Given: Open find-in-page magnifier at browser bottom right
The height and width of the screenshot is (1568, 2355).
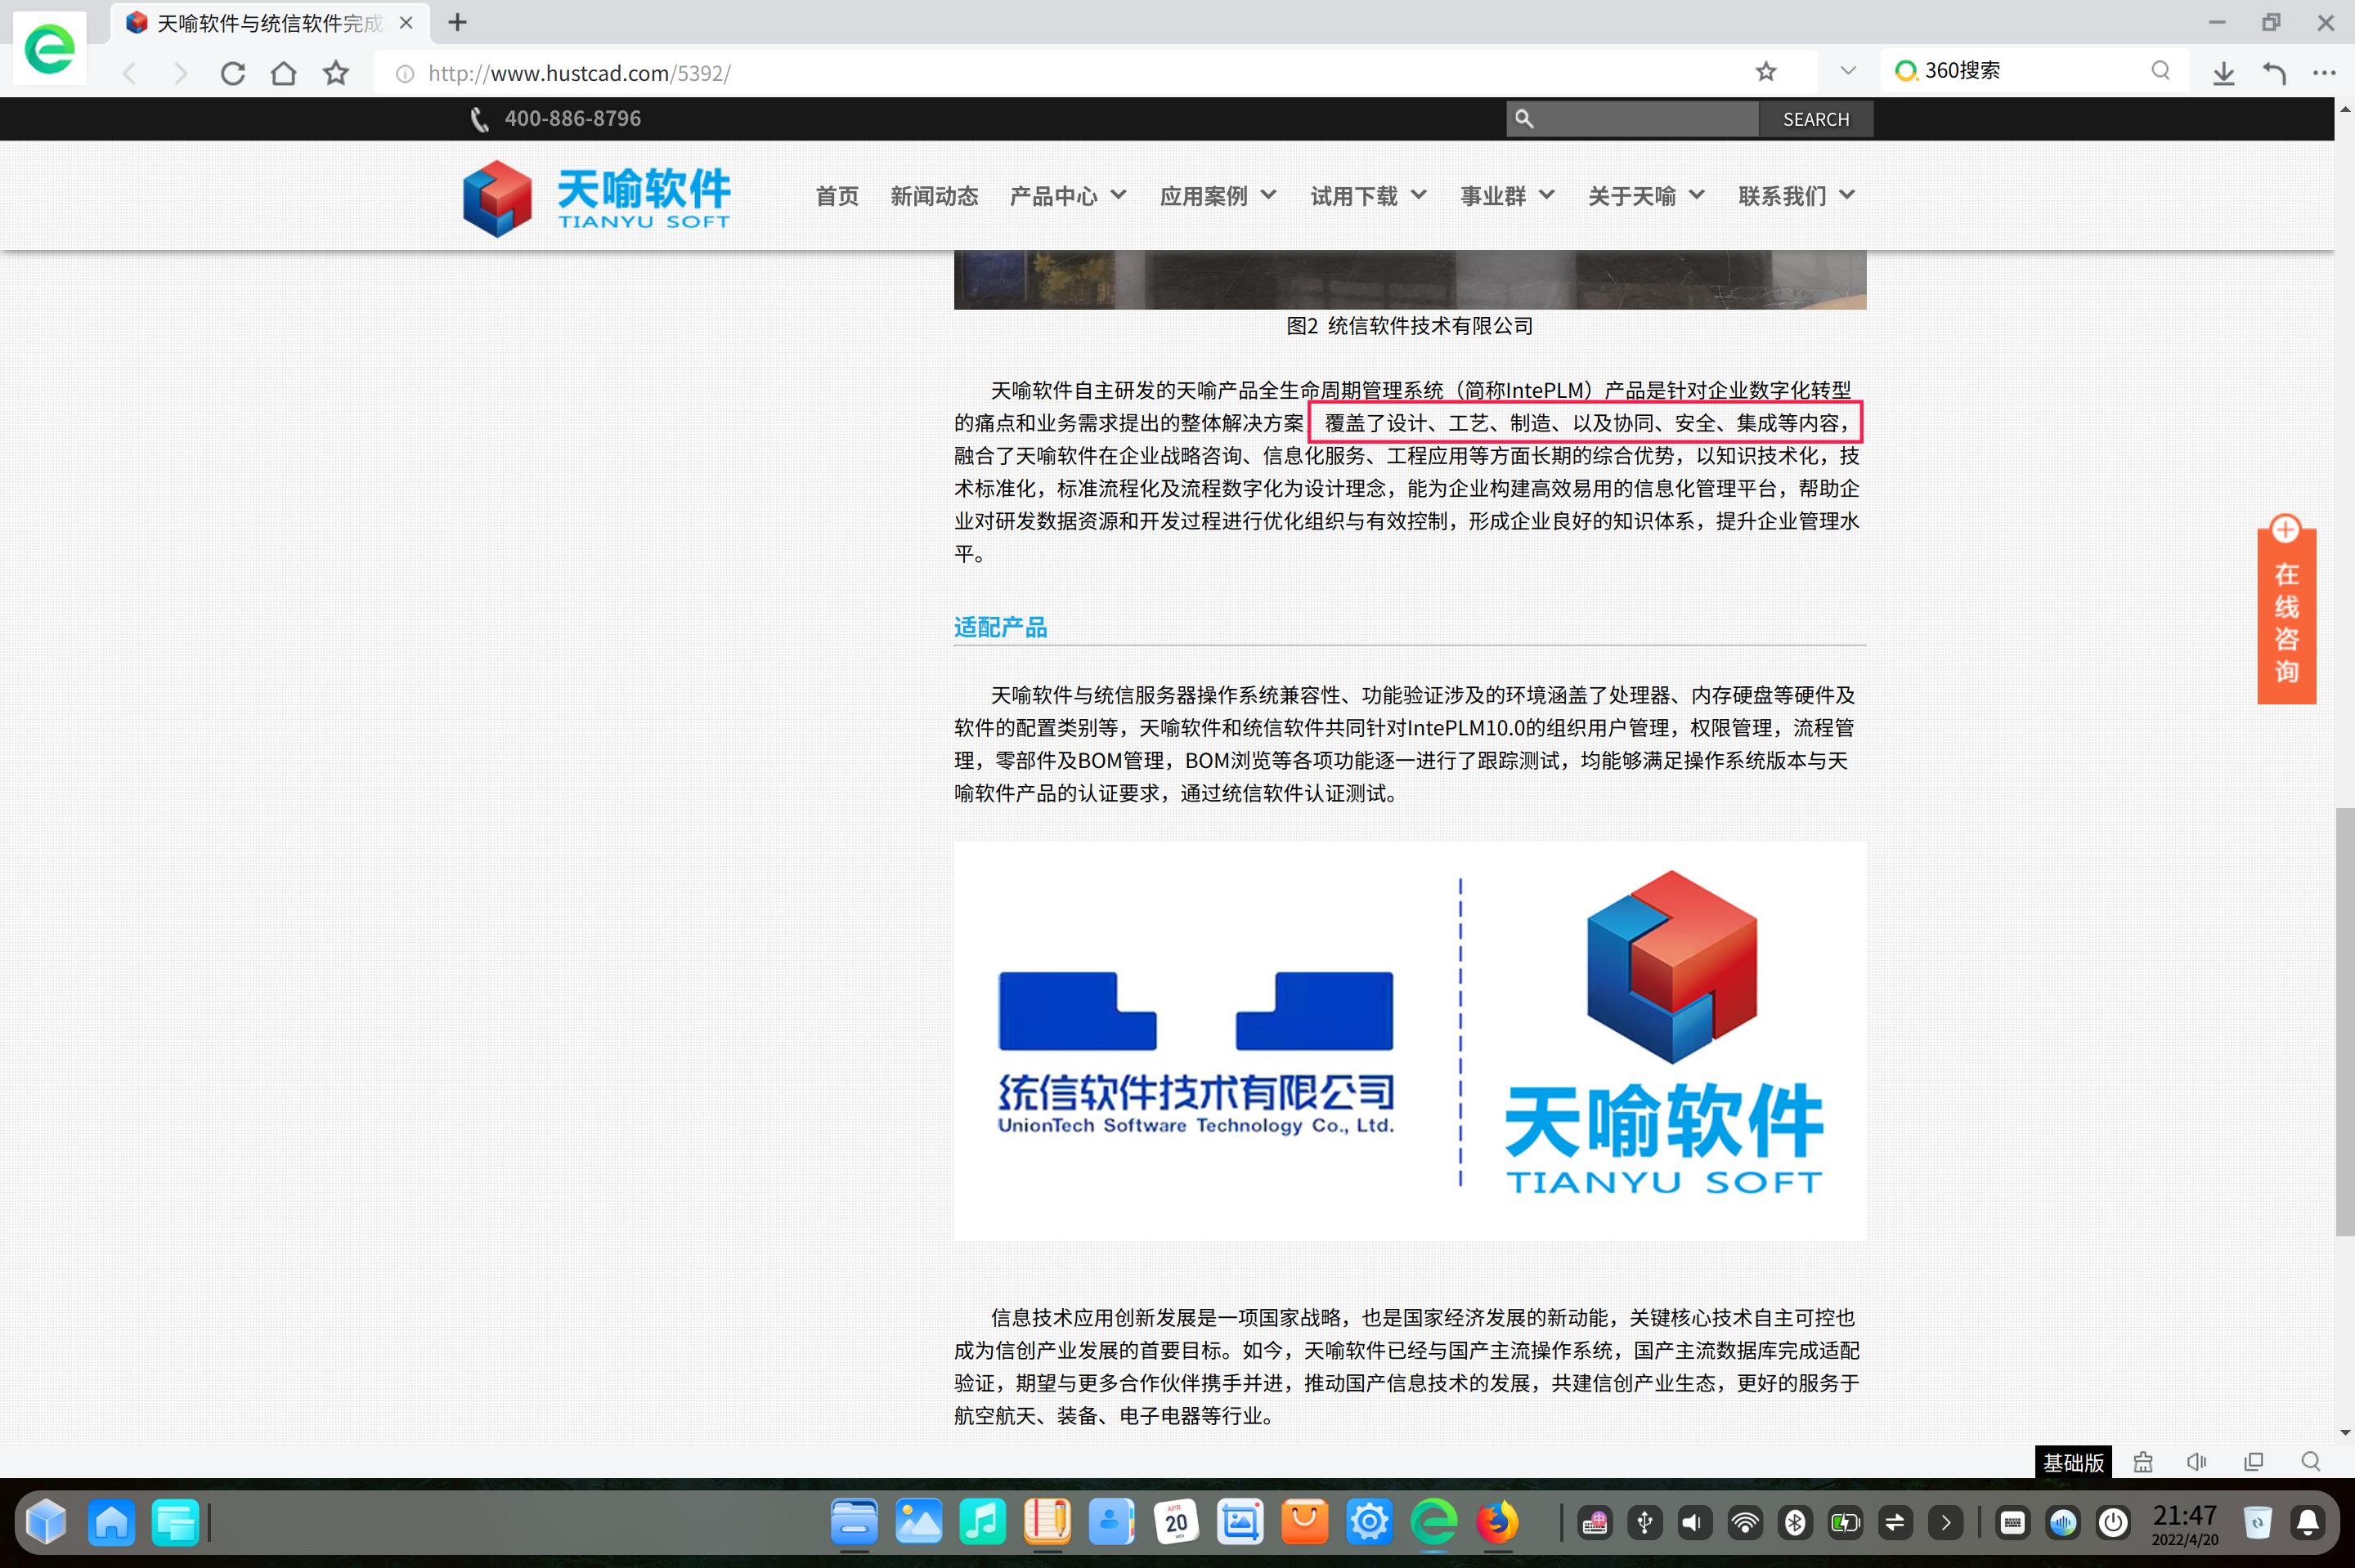Looking at the screenshot, I should (2312, 1461).
